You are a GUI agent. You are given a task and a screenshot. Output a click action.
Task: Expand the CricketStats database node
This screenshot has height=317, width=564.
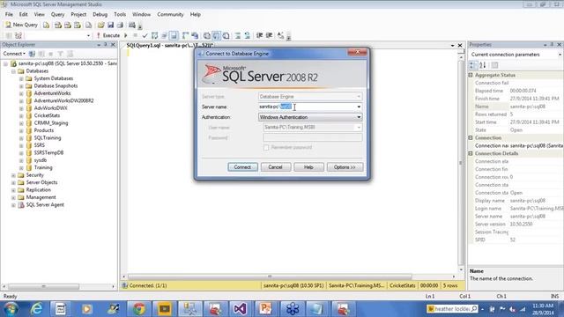tap(21, 115)
